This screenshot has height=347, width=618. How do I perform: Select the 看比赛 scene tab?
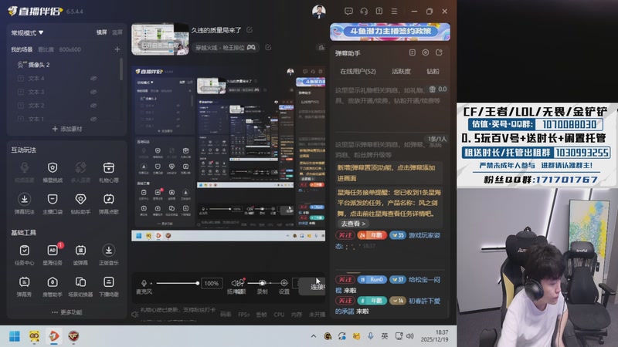tap(46, 49)
